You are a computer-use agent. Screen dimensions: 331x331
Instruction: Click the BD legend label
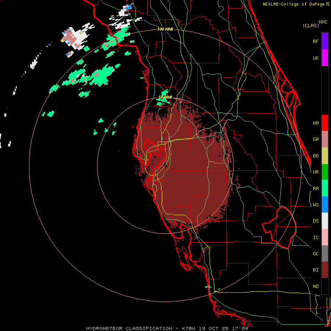[316, 156]
